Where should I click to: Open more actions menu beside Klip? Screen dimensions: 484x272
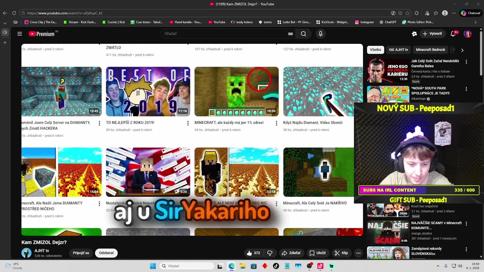[x=358, y=253]
